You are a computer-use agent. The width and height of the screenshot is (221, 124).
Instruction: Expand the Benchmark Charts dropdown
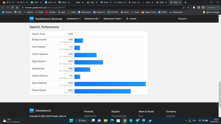coord(113,19)
